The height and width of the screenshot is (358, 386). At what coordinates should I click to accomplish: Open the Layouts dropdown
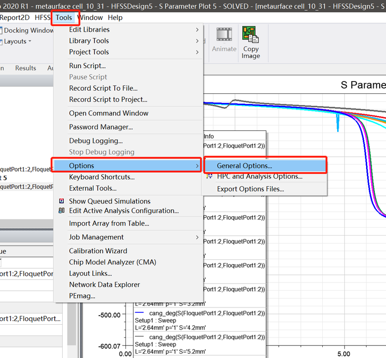pos(16,41)
